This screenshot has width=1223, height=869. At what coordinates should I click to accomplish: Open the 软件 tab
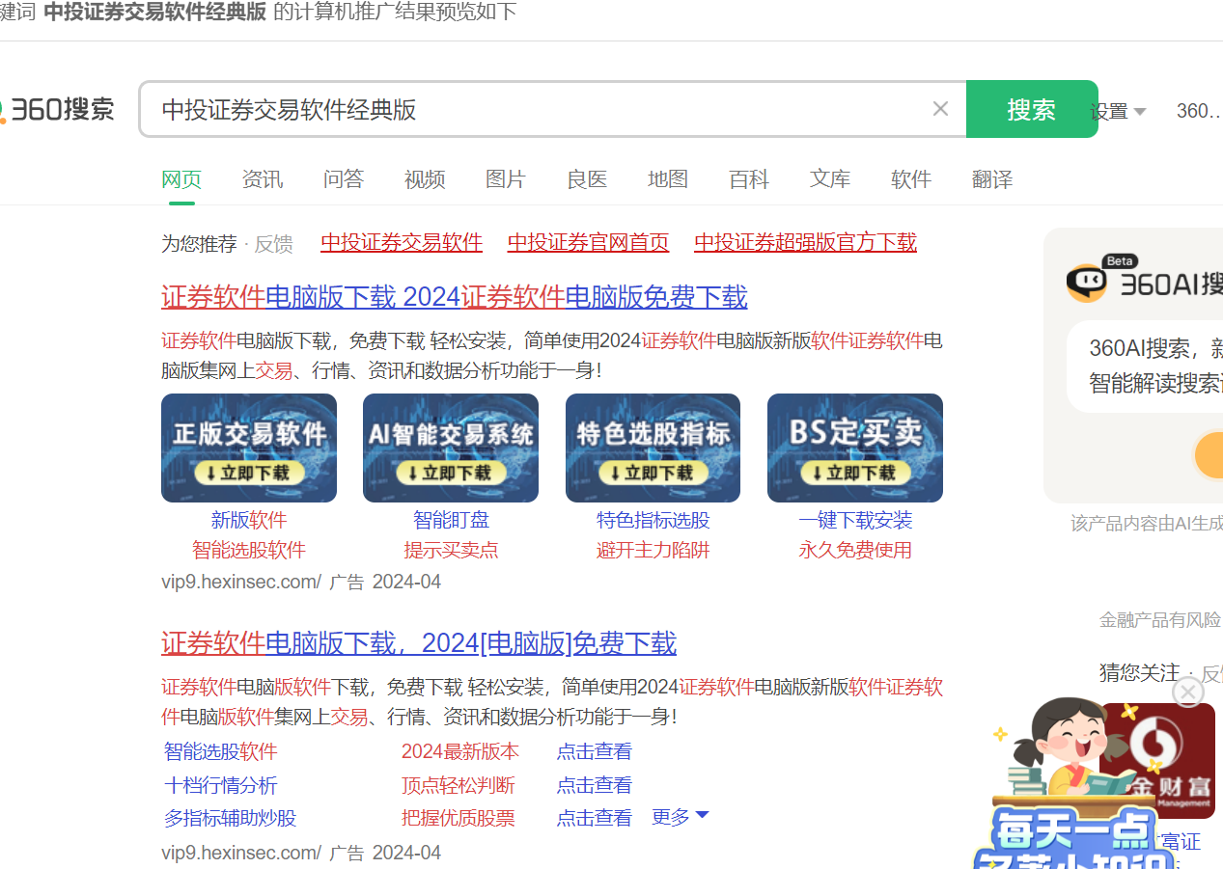click(x=911, y=179)
